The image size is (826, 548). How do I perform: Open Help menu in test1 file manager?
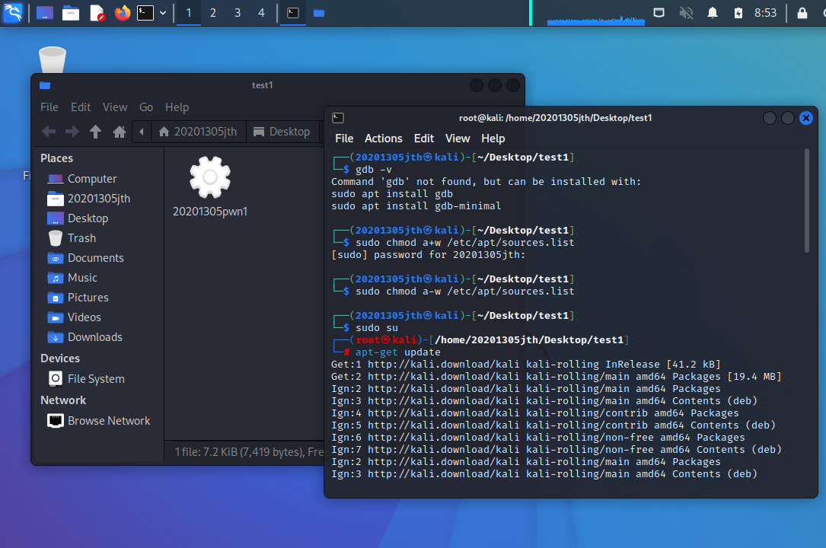[177, 107]
